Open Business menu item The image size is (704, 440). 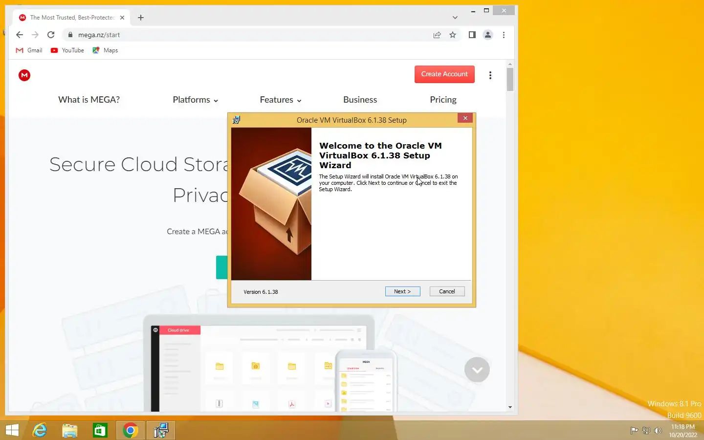coord(360,100)
